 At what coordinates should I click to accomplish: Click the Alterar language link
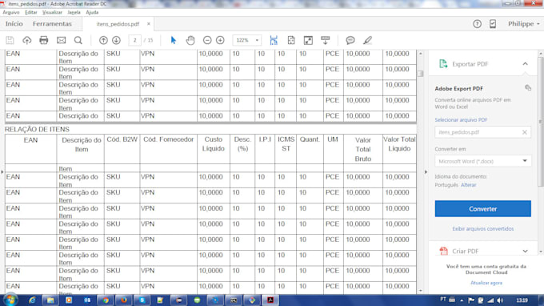pyautogui.click(x=468, y=185)
